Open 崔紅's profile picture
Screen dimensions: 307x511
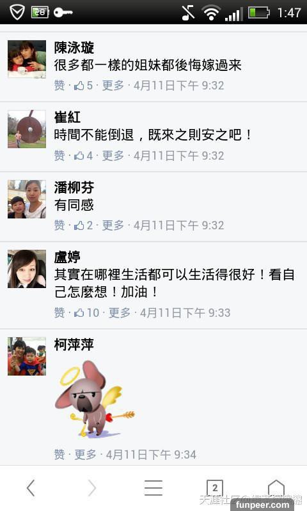coord(27,129)
